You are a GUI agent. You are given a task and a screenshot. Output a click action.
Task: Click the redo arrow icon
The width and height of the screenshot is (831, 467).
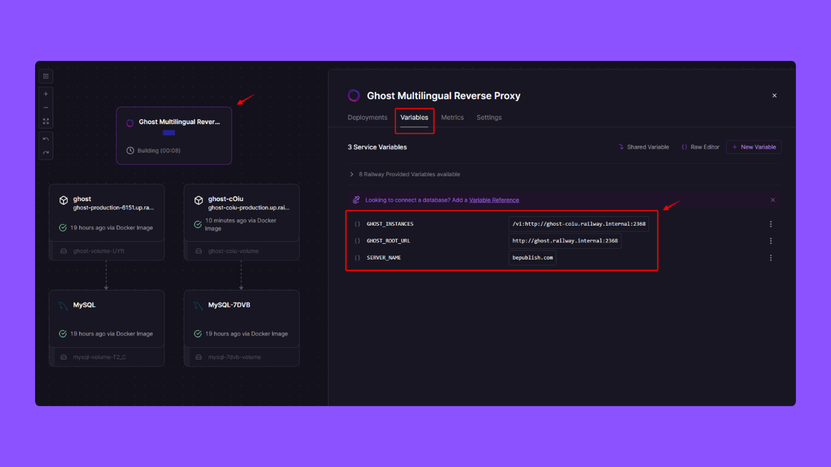coord(45,152)
